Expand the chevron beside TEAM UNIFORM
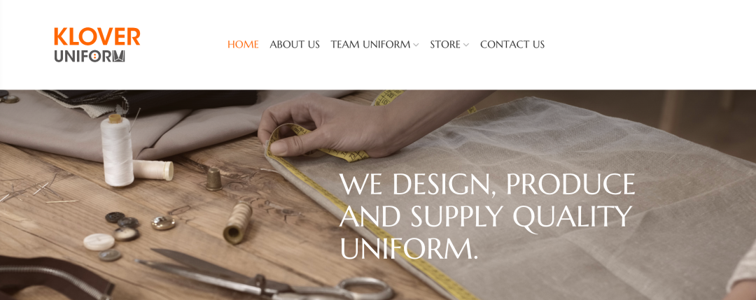The image size is (756, 300). tap(416, 45)
